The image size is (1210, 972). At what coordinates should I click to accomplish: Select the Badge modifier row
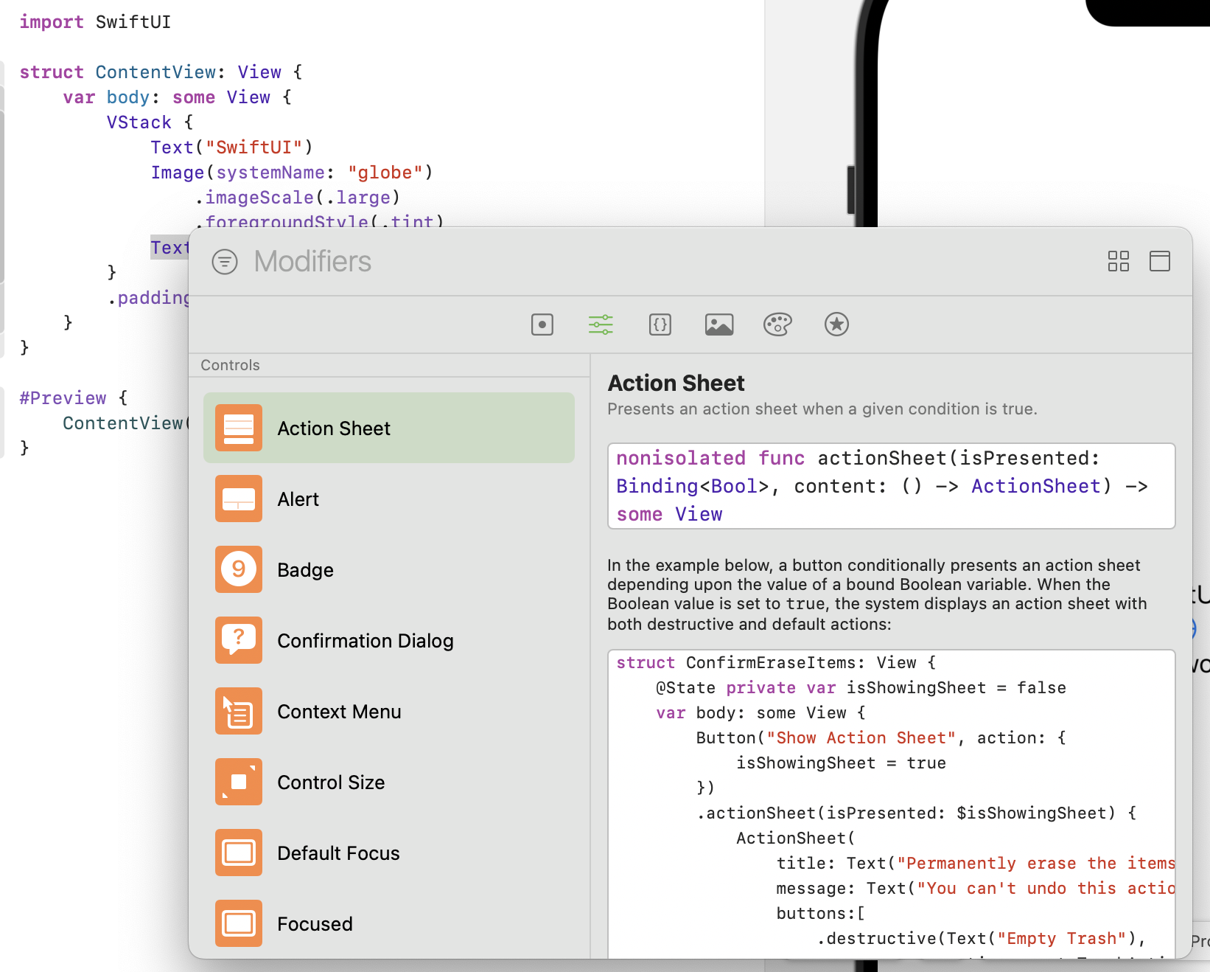pyautogui.click(x=389, y=569)
